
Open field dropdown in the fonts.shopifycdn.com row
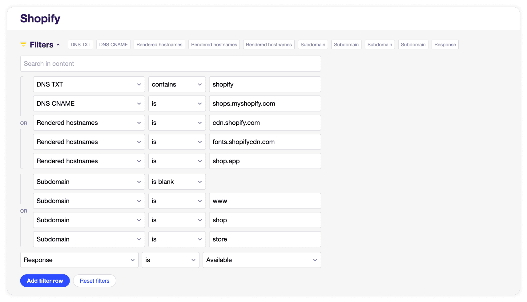coord(89,142)
